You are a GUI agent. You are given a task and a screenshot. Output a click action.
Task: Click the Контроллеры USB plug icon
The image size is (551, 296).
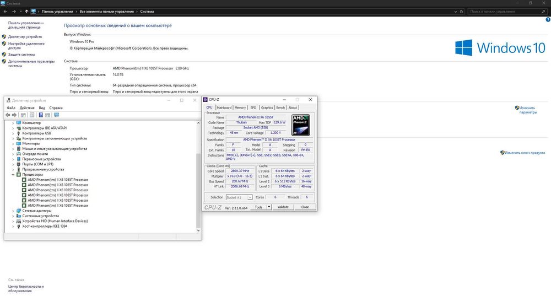coord(19,133)
